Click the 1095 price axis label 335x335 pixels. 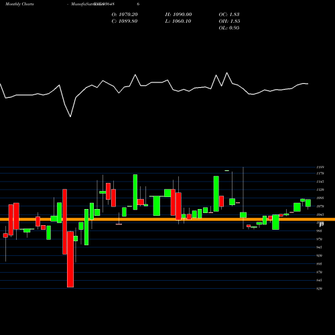[x=320, y=198]
